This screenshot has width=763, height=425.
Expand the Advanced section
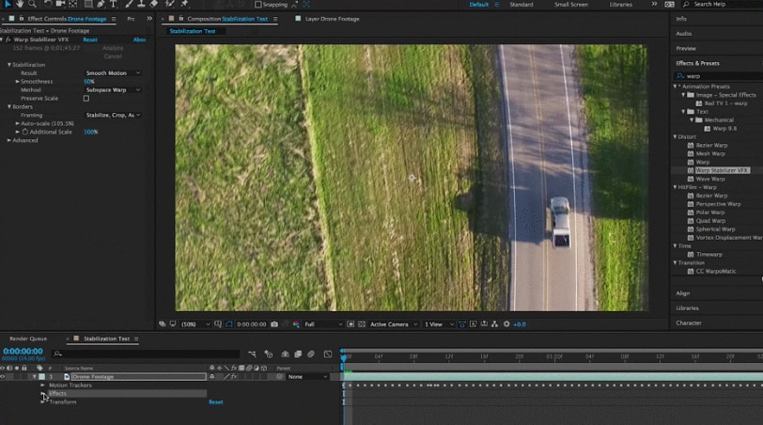(x=8, y=140)
